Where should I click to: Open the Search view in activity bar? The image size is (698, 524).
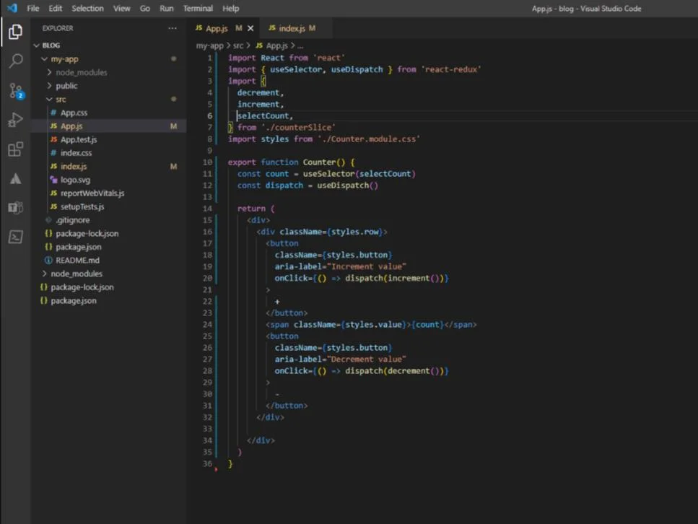[x=16, y=61]
